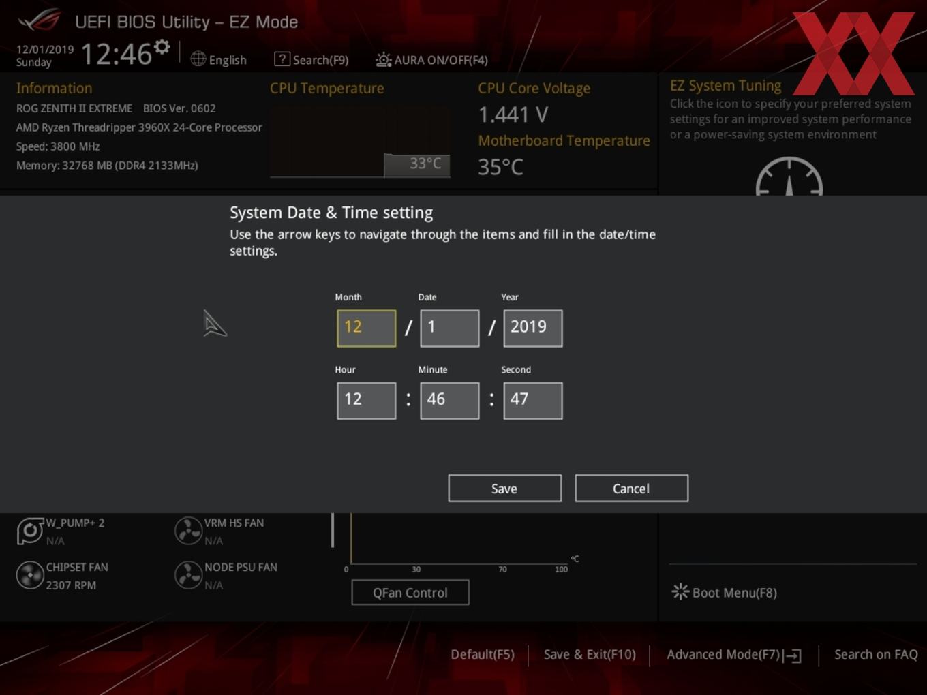927x695 pixels.
Task: Select the Date field showing 1
Action: pyautogui.click(x=449, y=328)
